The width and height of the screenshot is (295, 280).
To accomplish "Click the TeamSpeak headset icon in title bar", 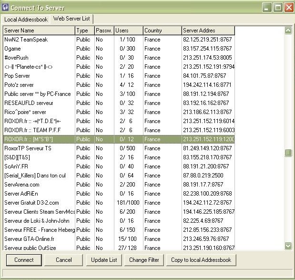I will (5, 7).
